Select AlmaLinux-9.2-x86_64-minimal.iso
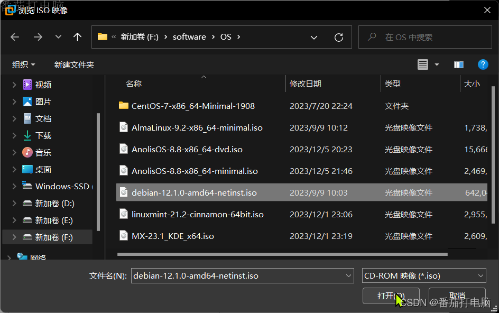The width and height of the screenshot is (499, 313). (197, 127)
